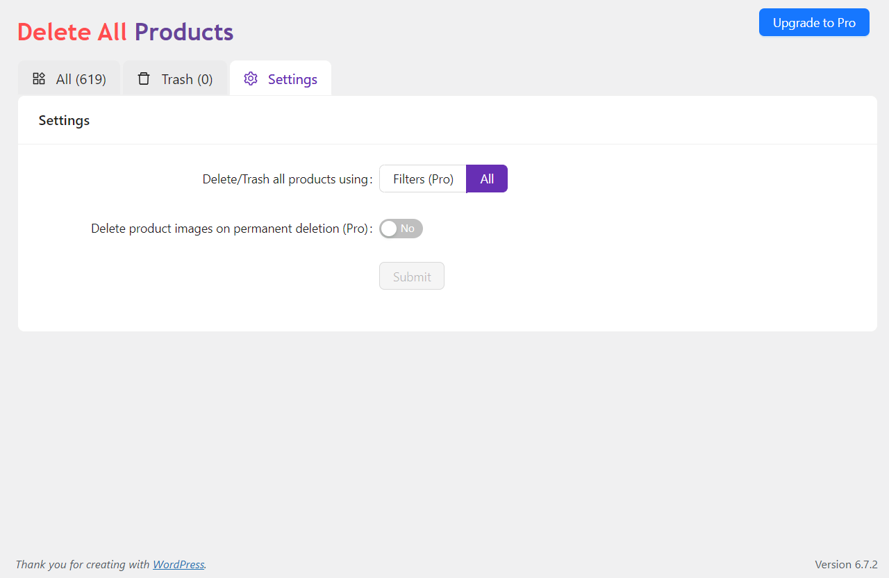The height and width of the screenshot is (578, 889).
Task: Click the grid icon on the All tab
Action: (39, 79)
